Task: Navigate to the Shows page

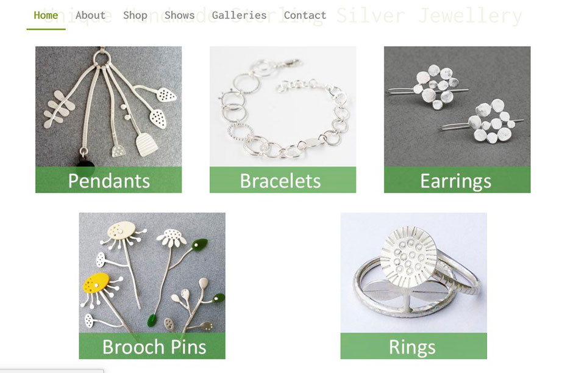Action: point(179,15)
